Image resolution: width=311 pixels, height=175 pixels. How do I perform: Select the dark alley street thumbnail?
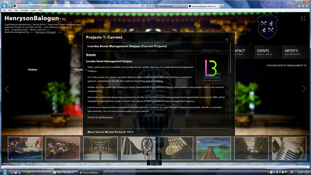(252, 148)
